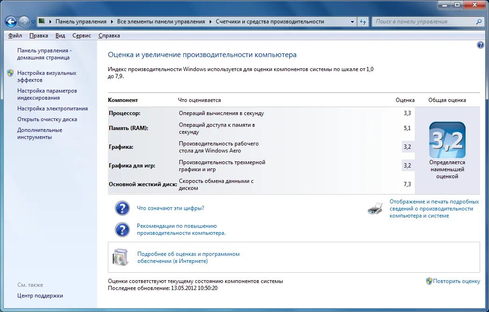Maximize the control panel window

[x=457, y=5]
